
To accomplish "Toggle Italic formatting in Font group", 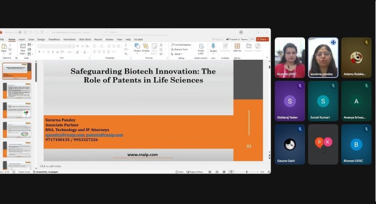I will point(44,52).
